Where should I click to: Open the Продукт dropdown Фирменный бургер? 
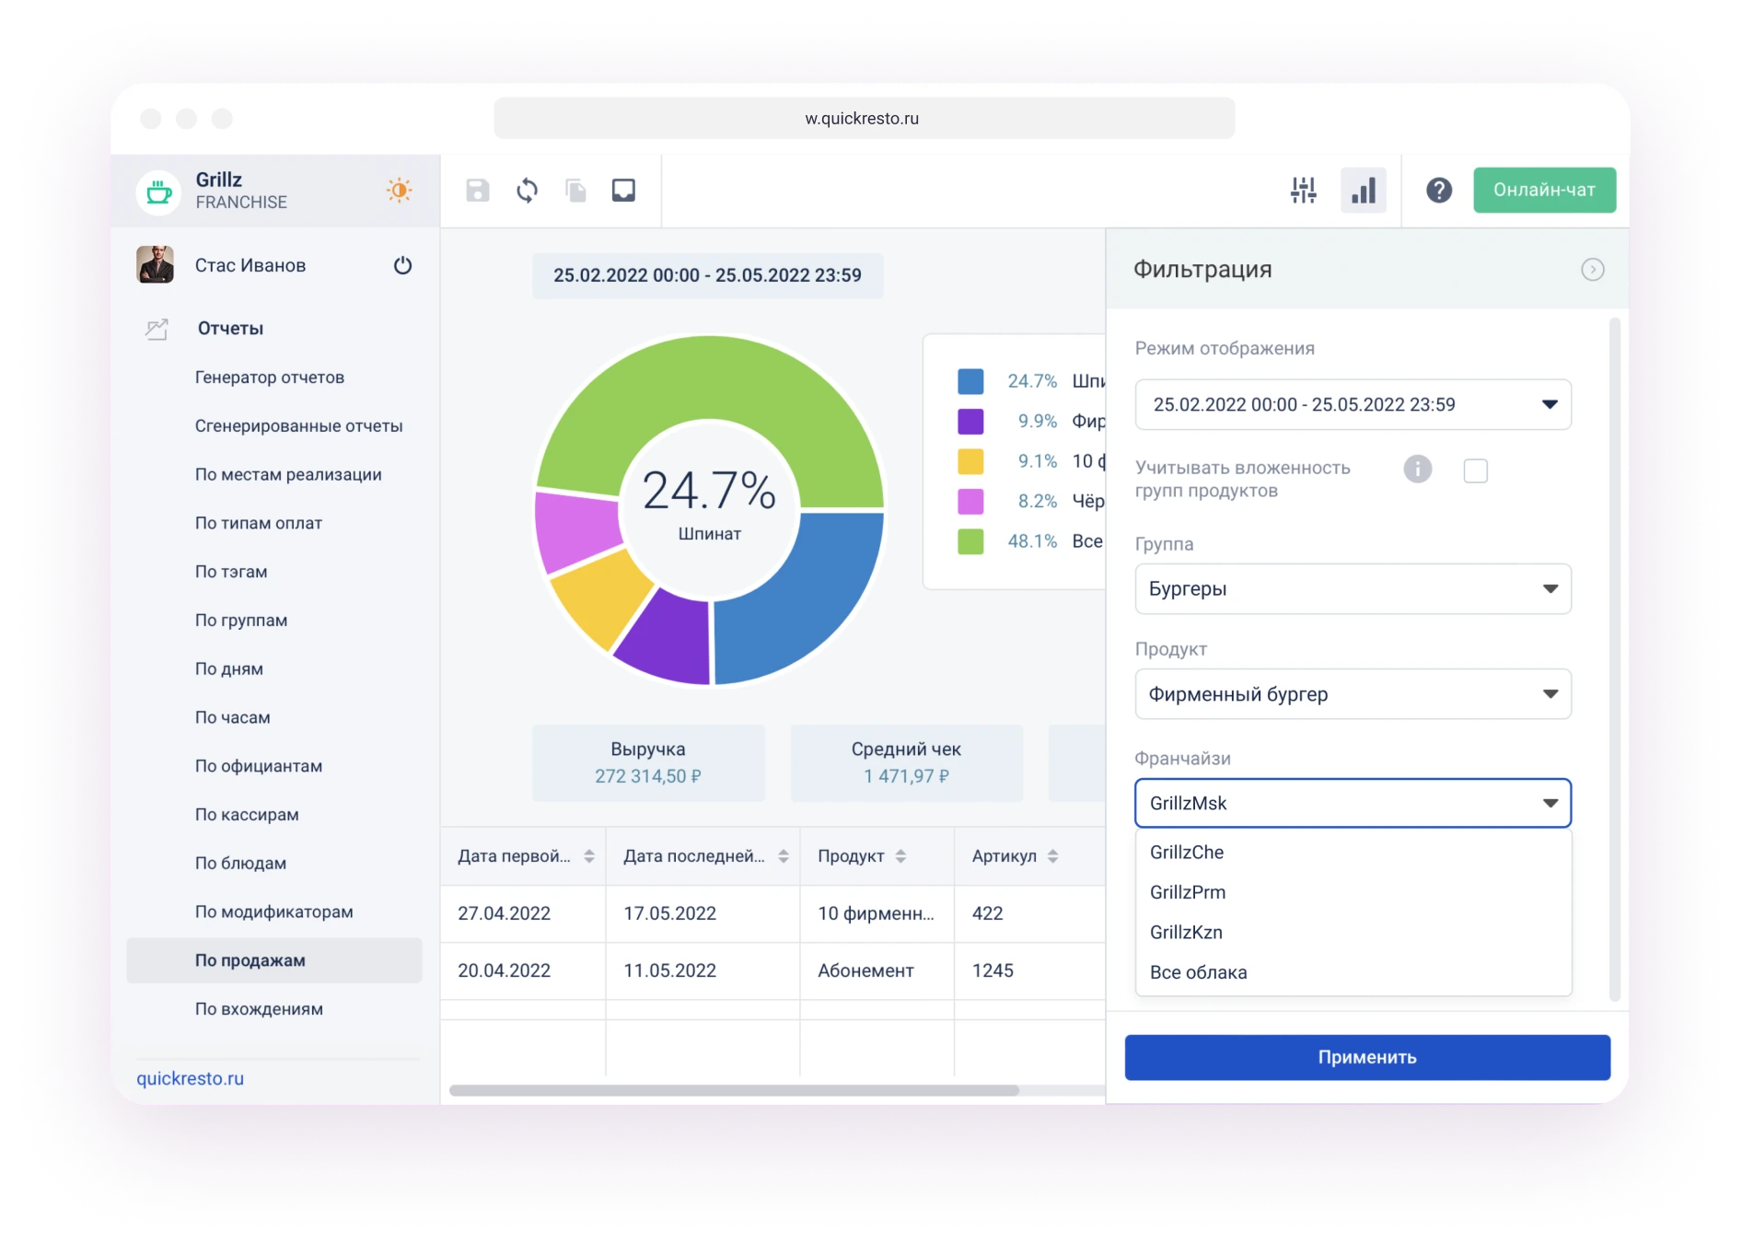pyautogui.click(x=1353, y=694)
